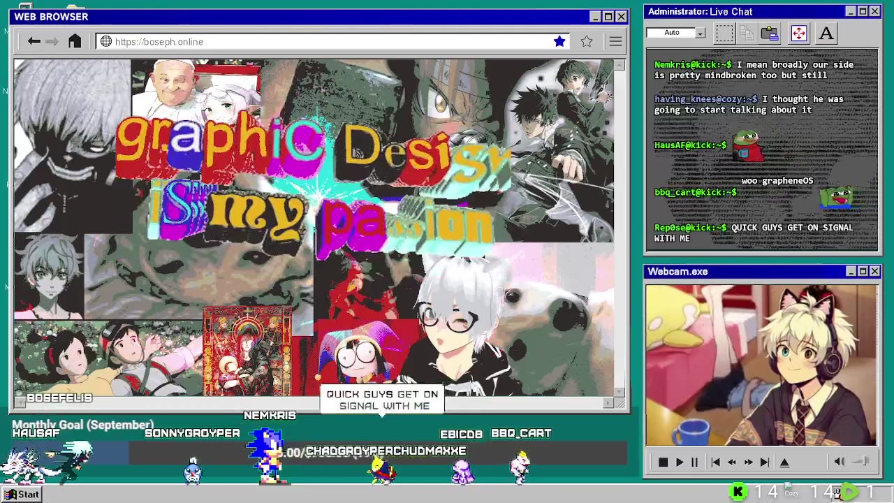894x503 pixels.
Task: Click the SONNYGROYPER name label
Action: click(x=192, y=433)
